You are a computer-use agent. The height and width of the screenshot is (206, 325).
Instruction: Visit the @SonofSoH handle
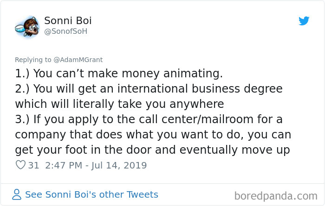point(66,31)
